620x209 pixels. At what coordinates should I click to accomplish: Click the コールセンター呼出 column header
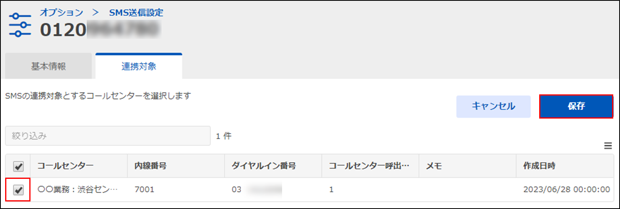pyautogui.click(x=370, y=166)
